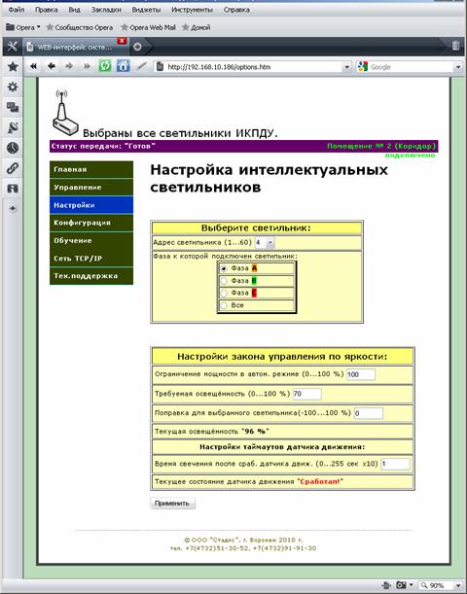
Task: Open the Адрес светильника dropdown
Action: pos(265,242)
